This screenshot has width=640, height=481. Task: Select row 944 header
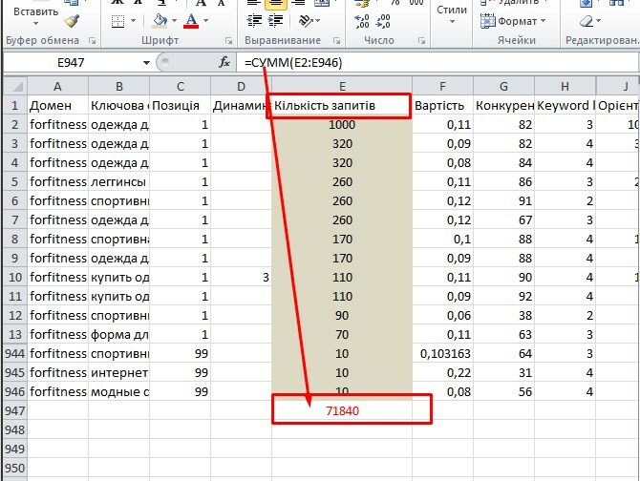tap(15, 353)
